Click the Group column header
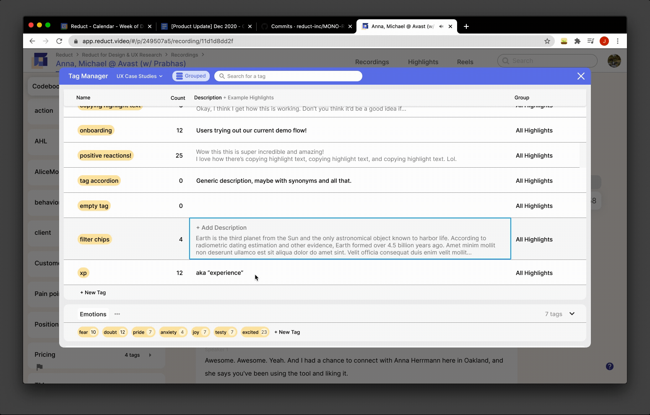 coord(522,97)
